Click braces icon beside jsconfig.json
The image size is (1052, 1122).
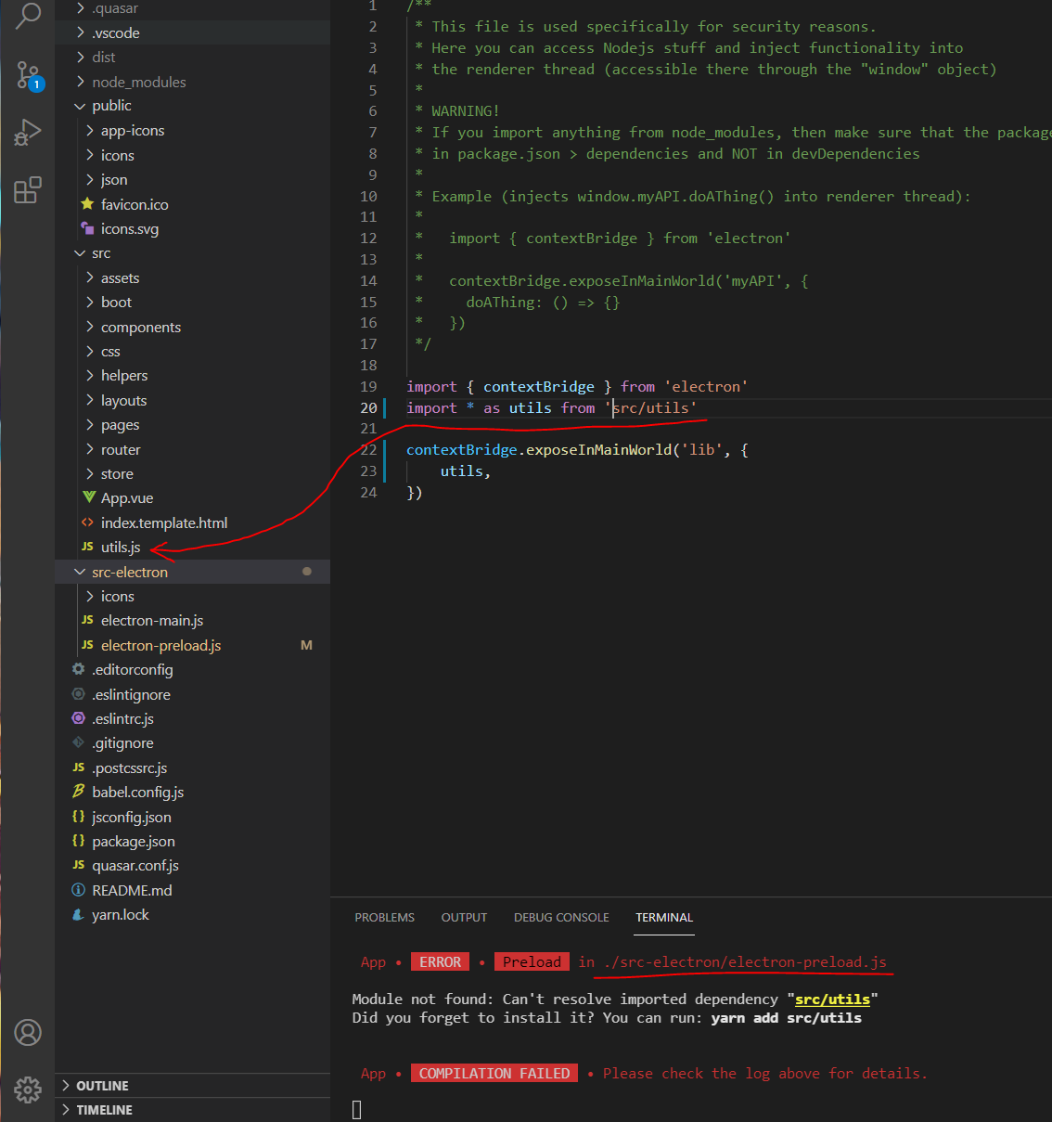tap(79, 817)
